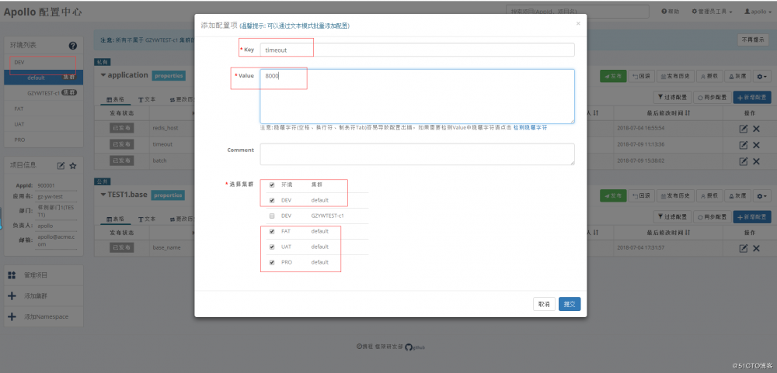
Task: Open the gear dropdown for application namespace
Action: coord(762,76)
